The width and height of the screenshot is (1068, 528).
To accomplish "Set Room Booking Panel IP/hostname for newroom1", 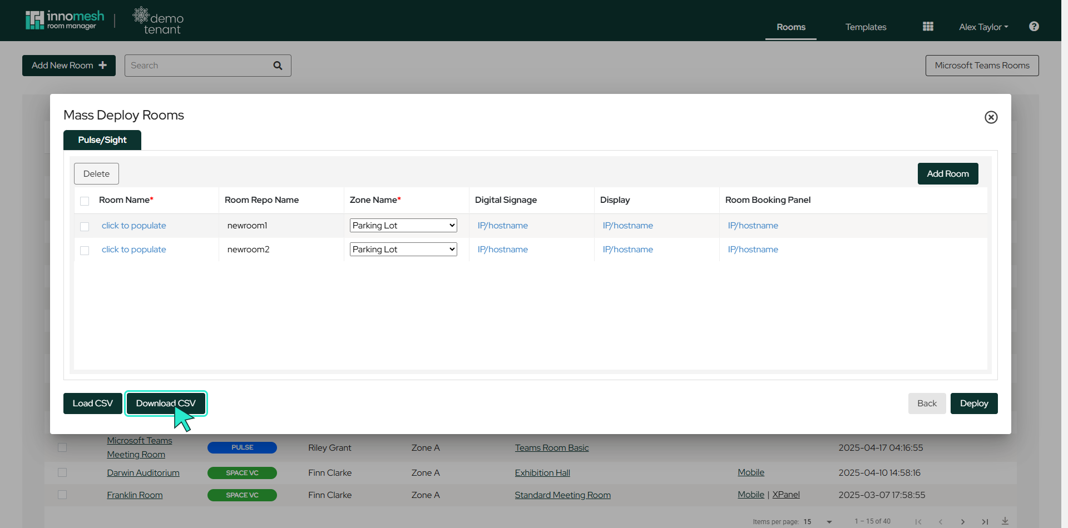I will coord(753,226).
